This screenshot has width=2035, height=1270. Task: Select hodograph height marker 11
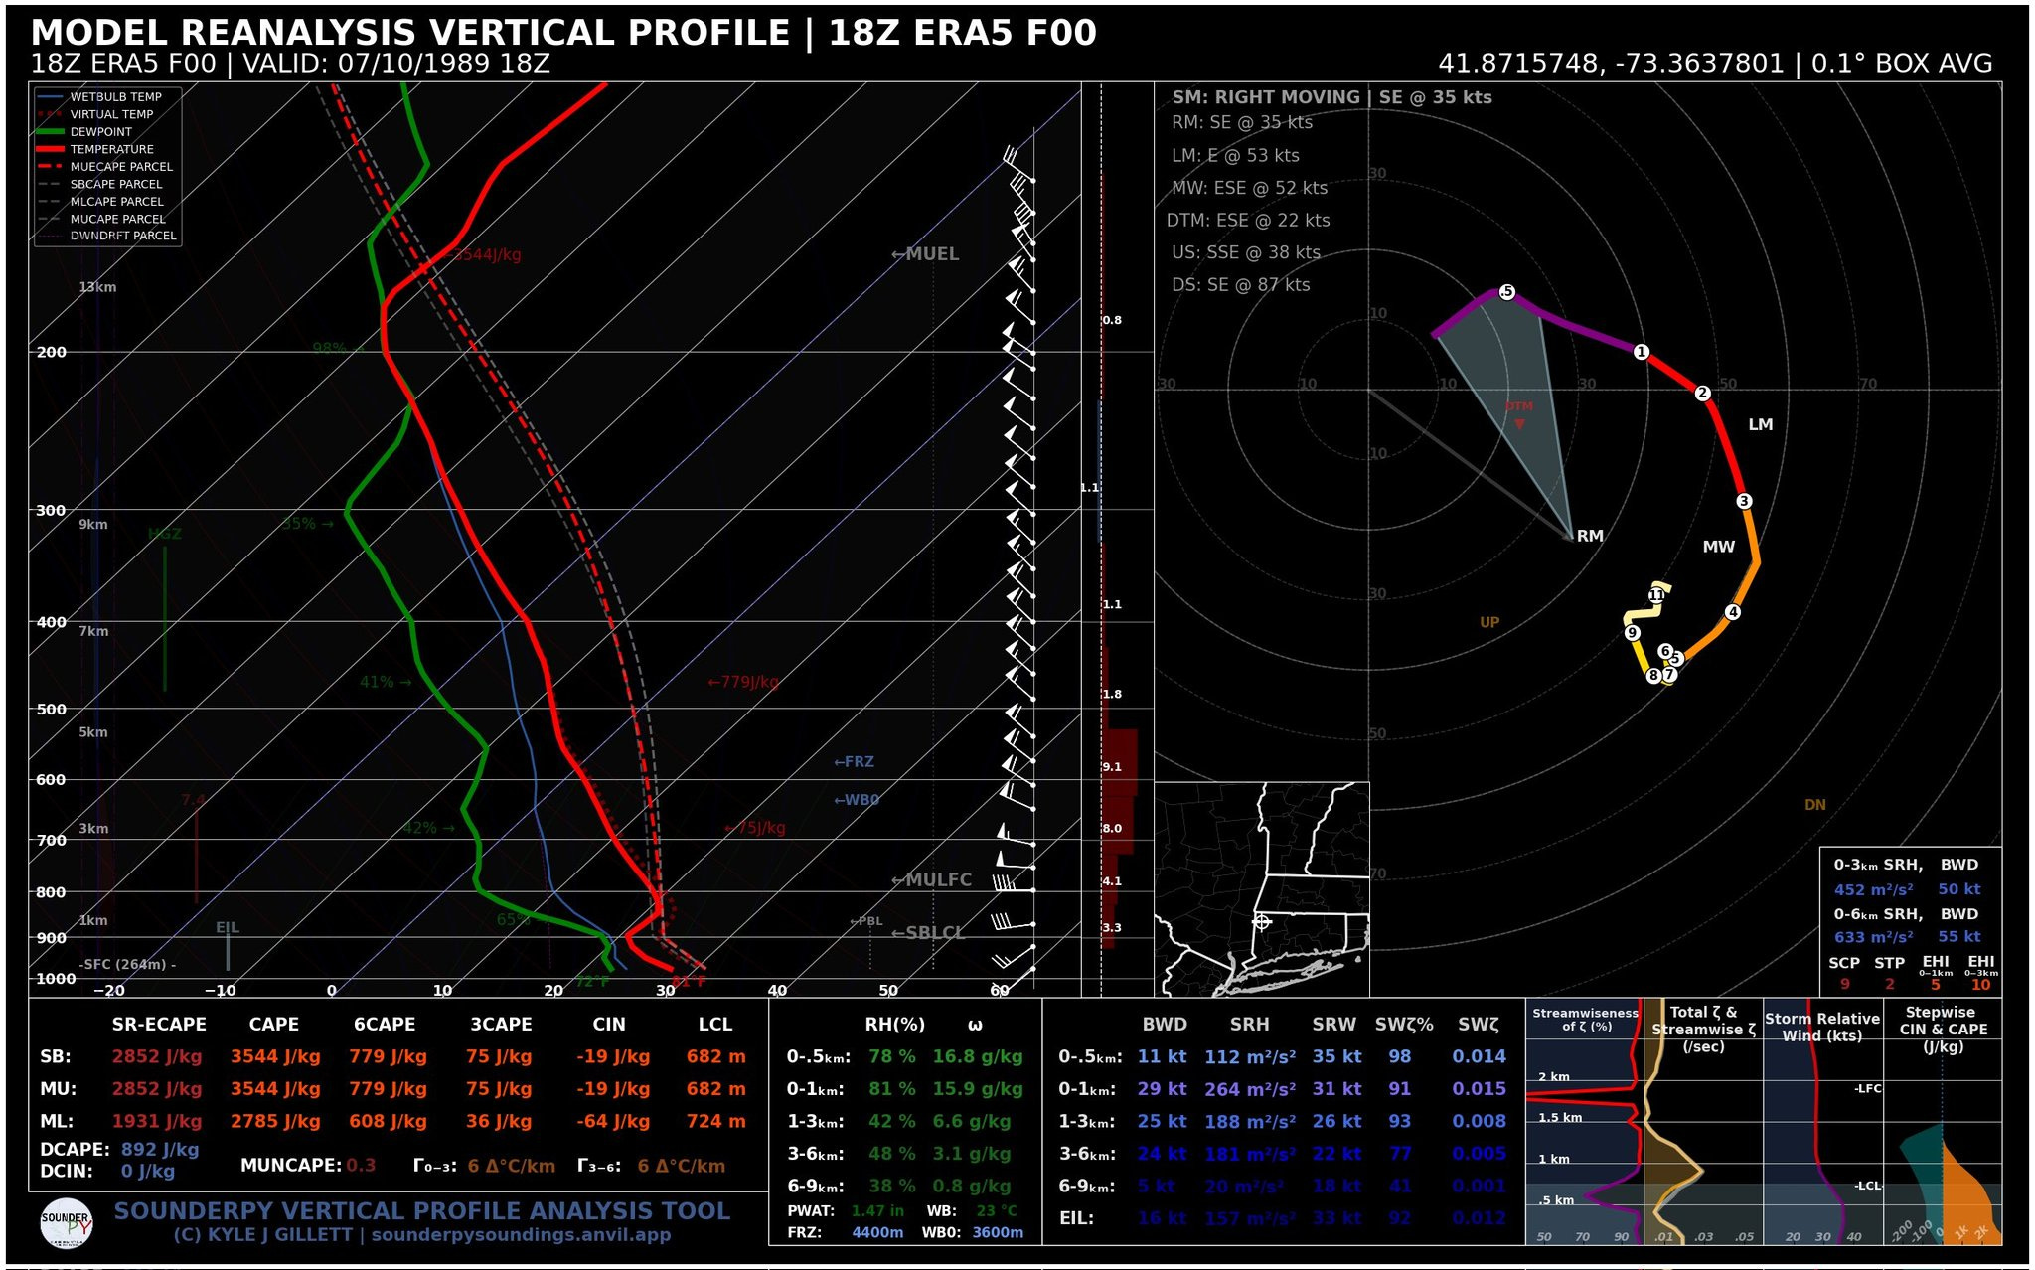click(x=1656, y=595)
